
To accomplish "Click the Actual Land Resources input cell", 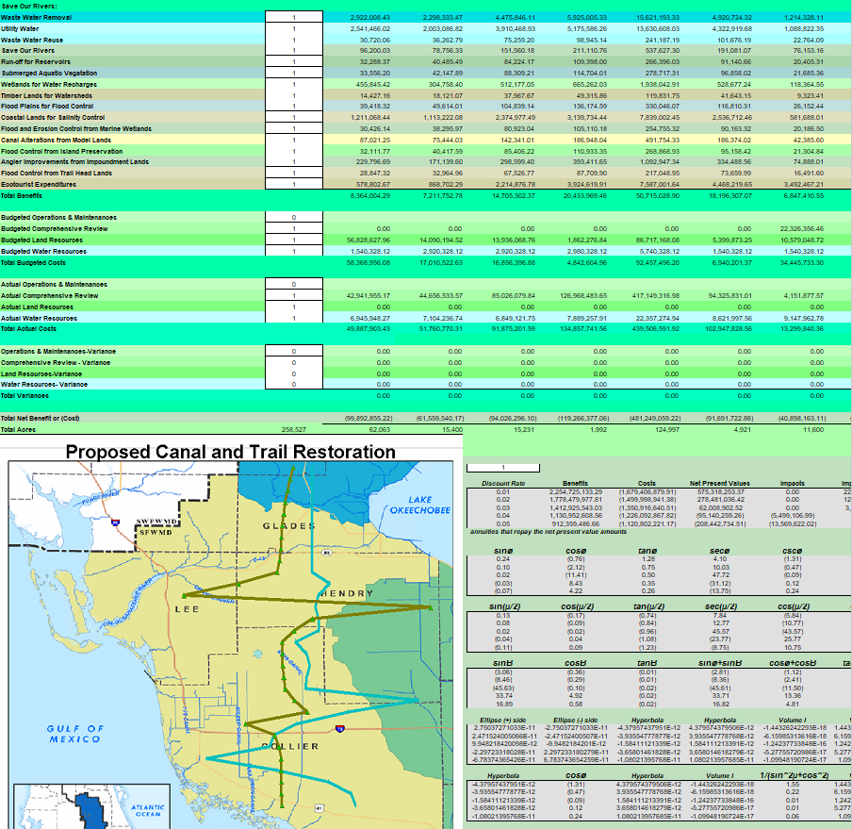I will (293, 307).
